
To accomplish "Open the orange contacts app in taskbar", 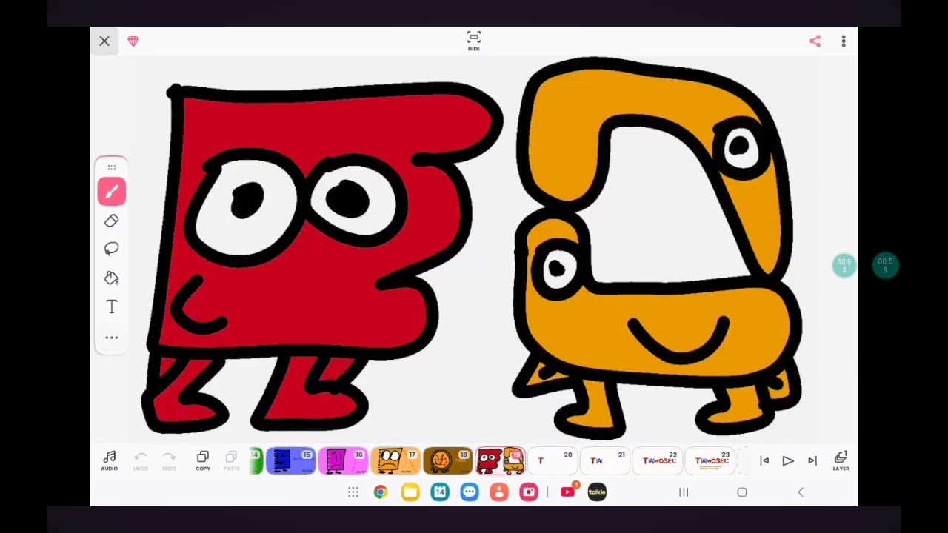I will (499, 492).
